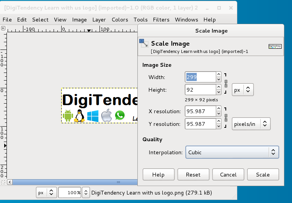292x203 pixels.
Task: Click the Reset button
Action: (193, 175)
